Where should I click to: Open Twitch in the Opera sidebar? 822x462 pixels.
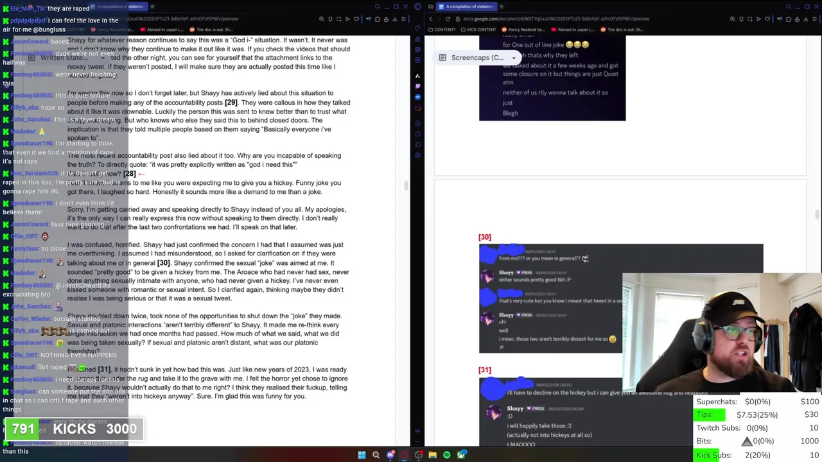tap(417, 86)
